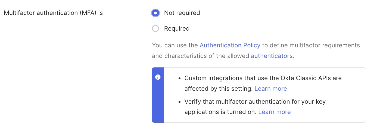Click the text "applications is turned on."
Screen dimensions: 374x137
pos(220,112)
